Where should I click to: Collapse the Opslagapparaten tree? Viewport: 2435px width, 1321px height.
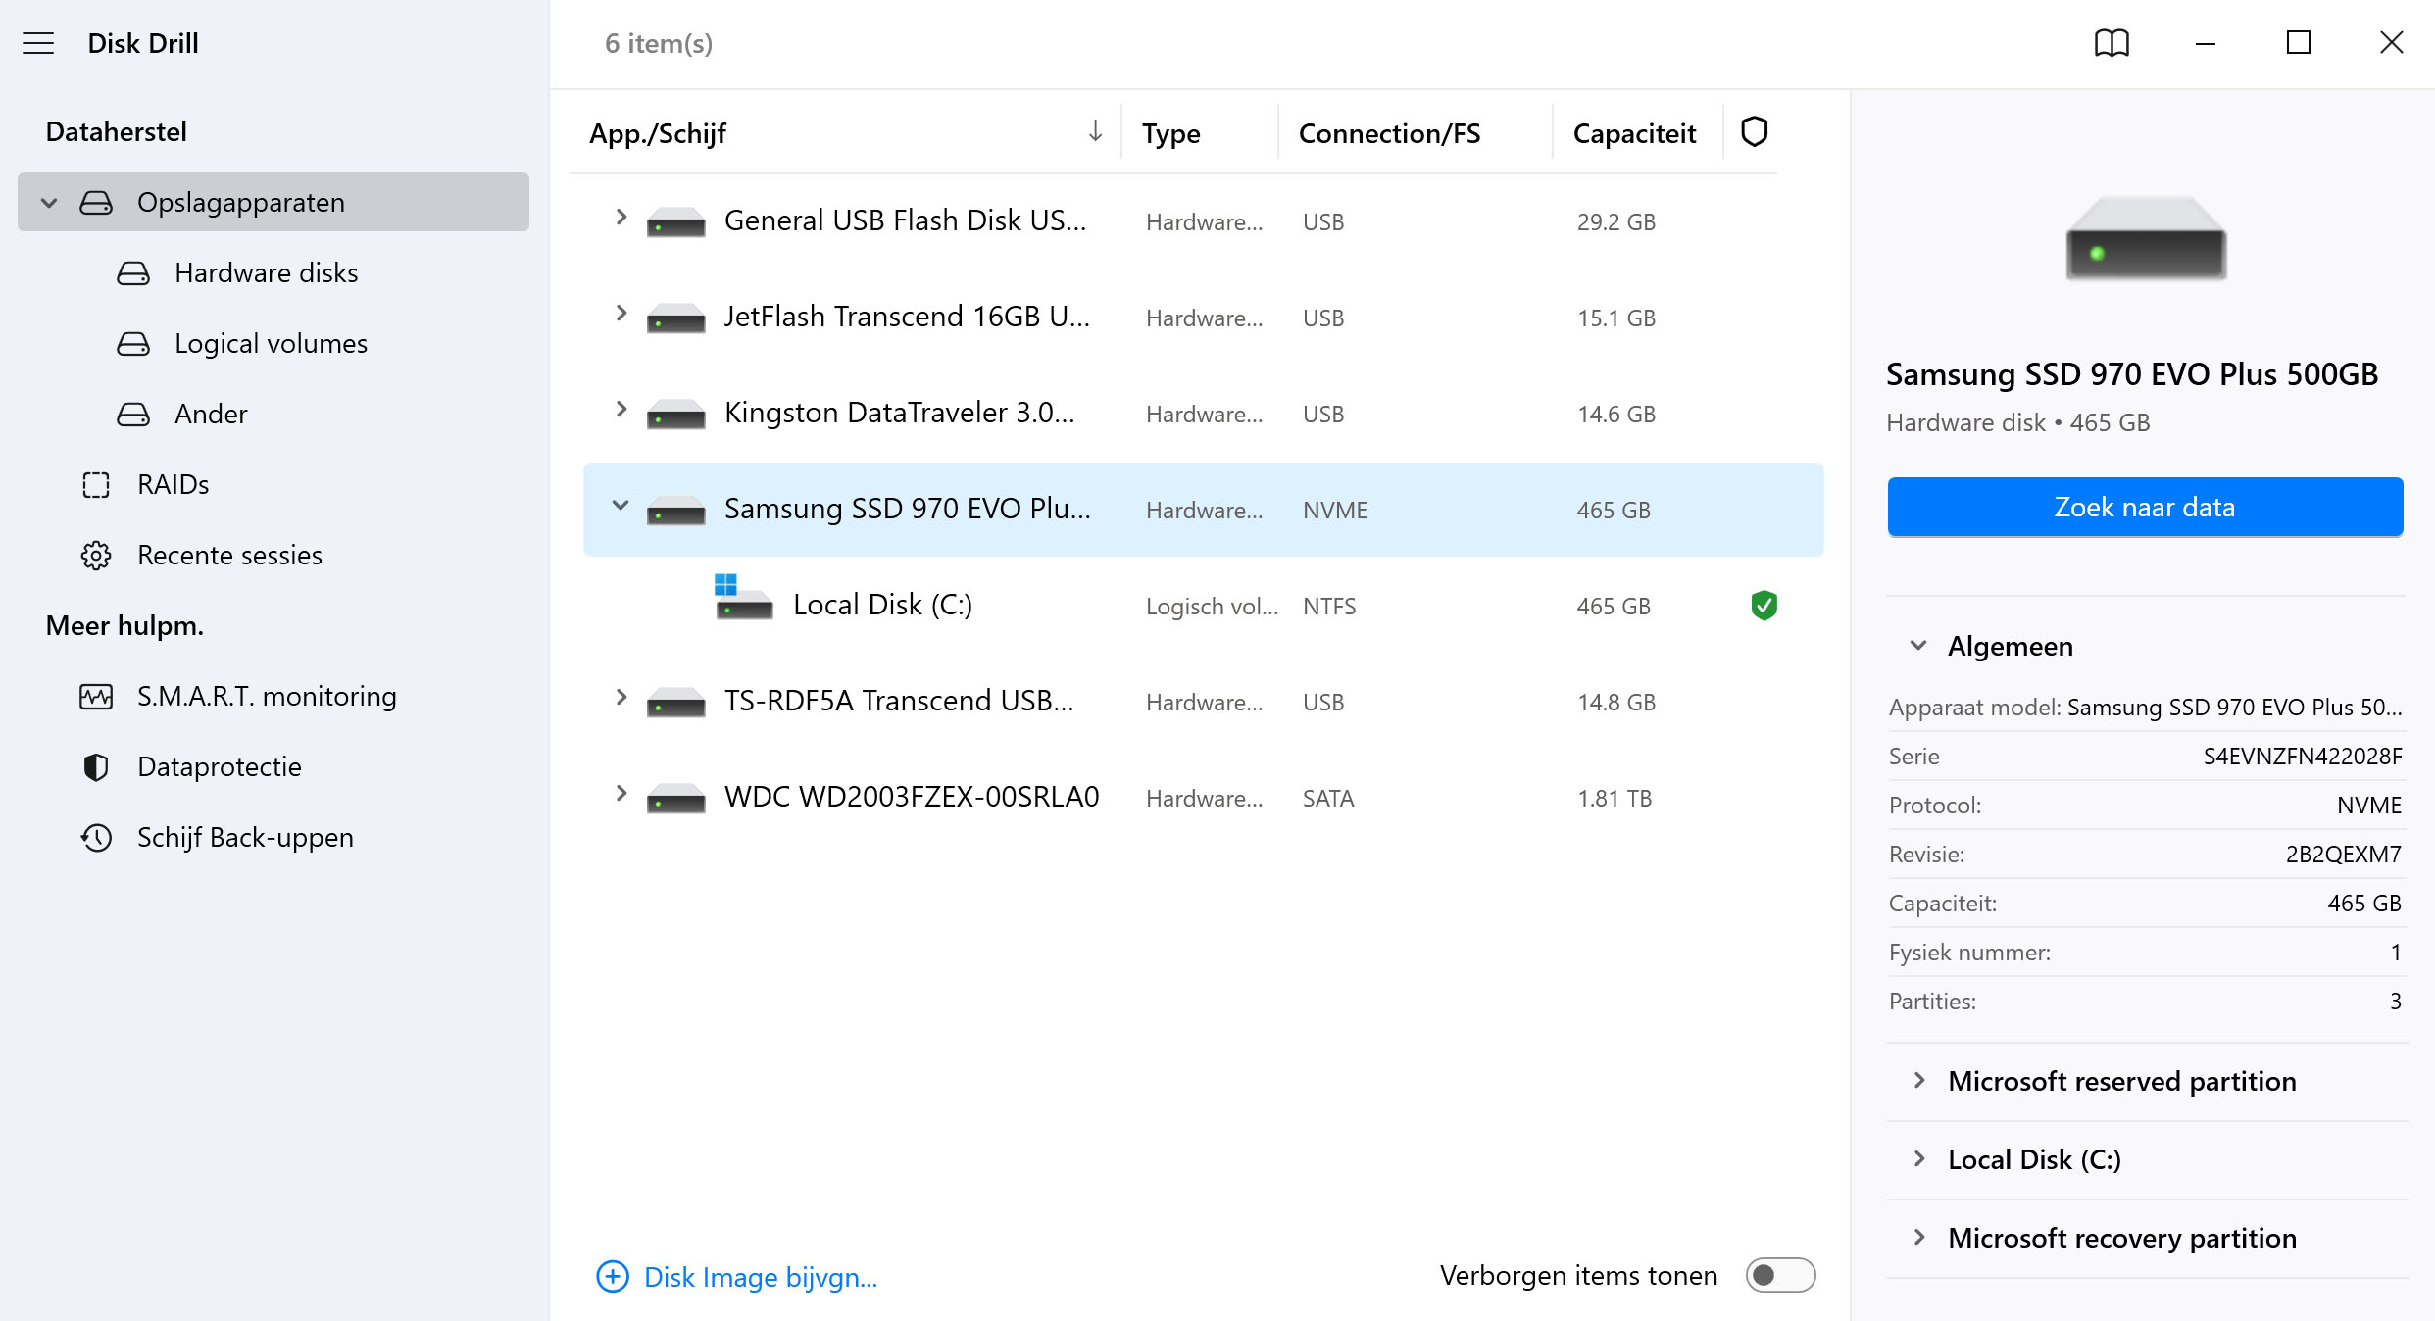click(49, 203)
